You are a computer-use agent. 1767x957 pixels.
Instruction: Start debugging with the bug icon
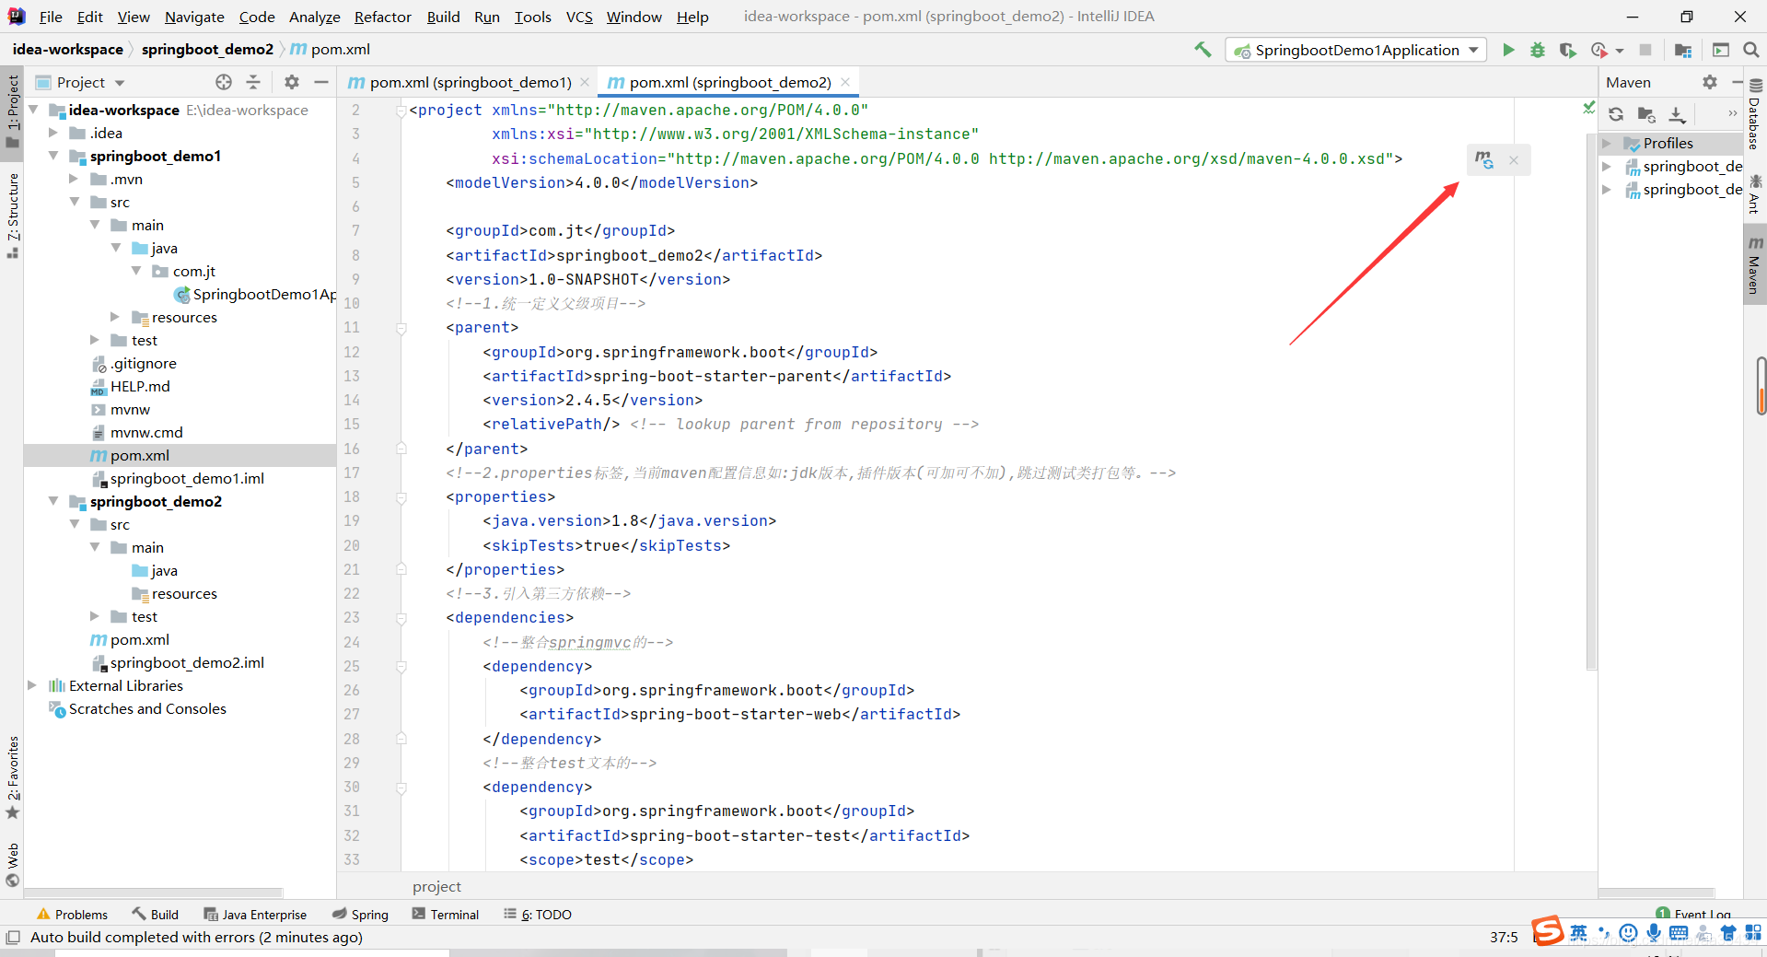(x=1538, y=50)
